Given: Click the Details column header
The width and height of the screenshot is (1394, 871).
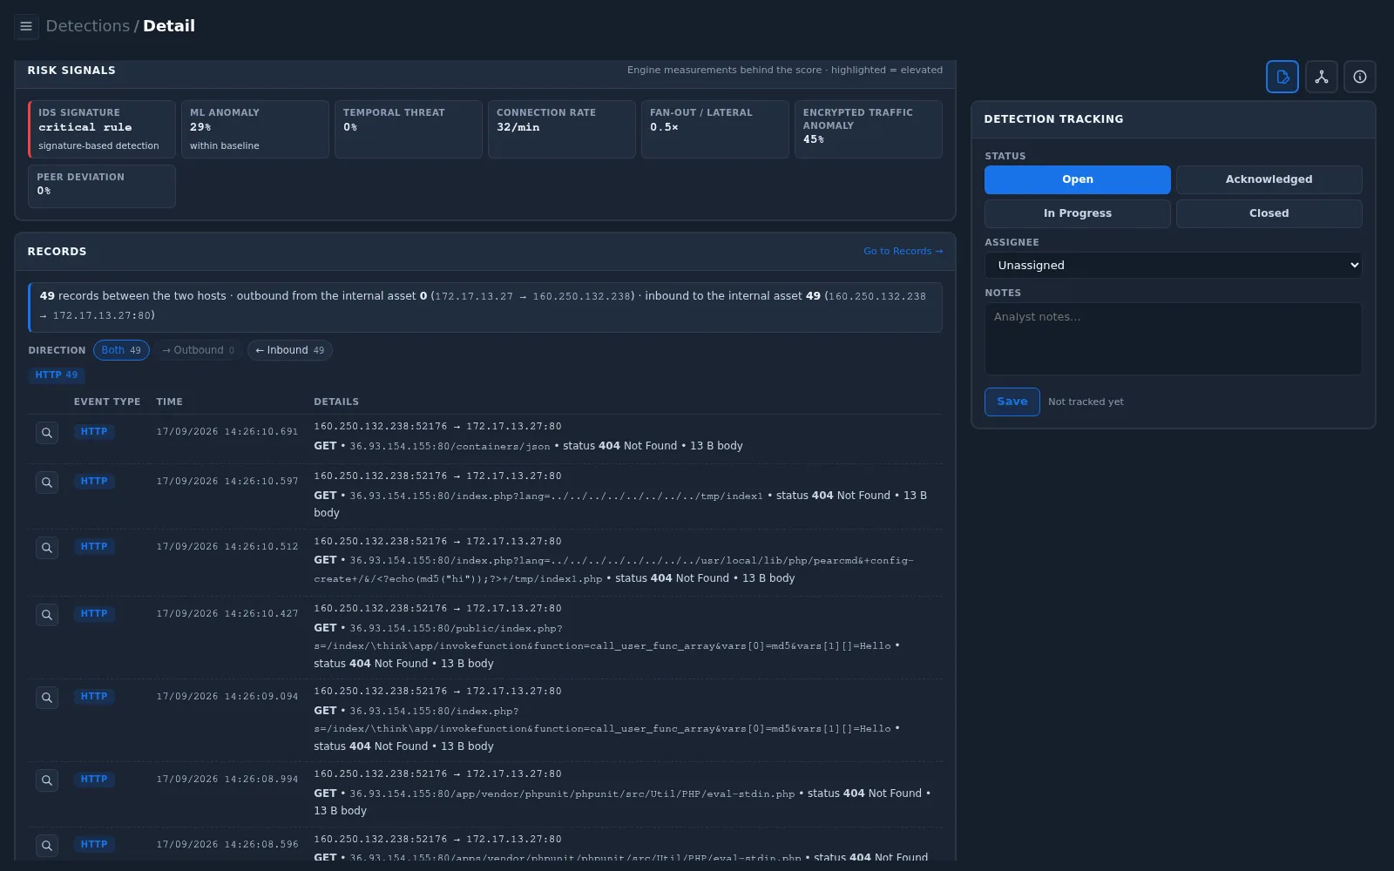Looking at the screenshot, I should [336, 402].
